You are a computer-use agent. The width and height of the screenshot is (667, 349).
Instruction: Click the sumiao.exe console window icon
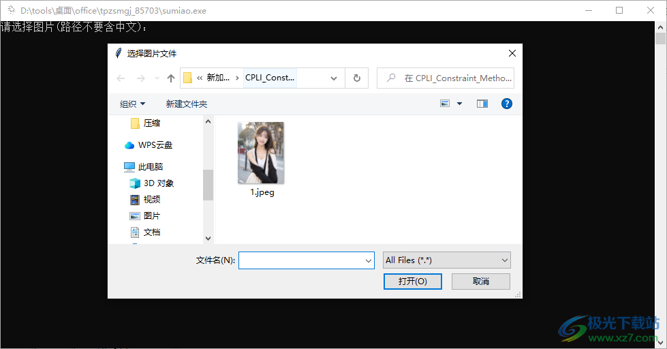[12, 10]
